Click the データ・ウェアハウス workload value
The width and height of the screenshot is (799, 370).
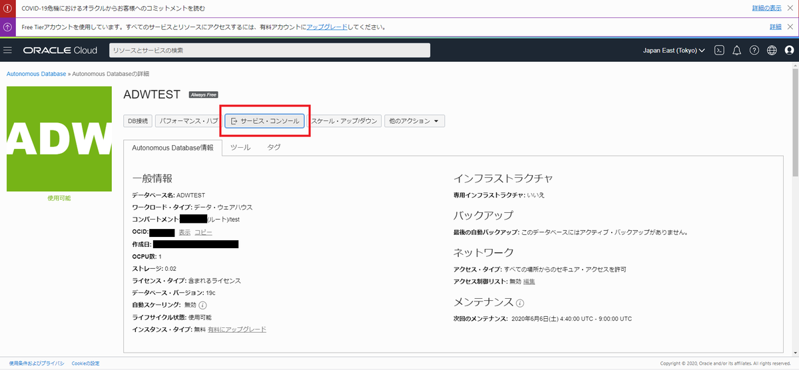click(223, 208)
